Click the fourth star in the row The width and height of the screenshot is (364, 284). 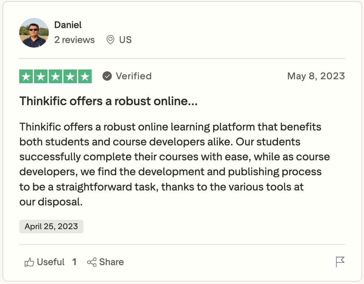pos(70,76)
